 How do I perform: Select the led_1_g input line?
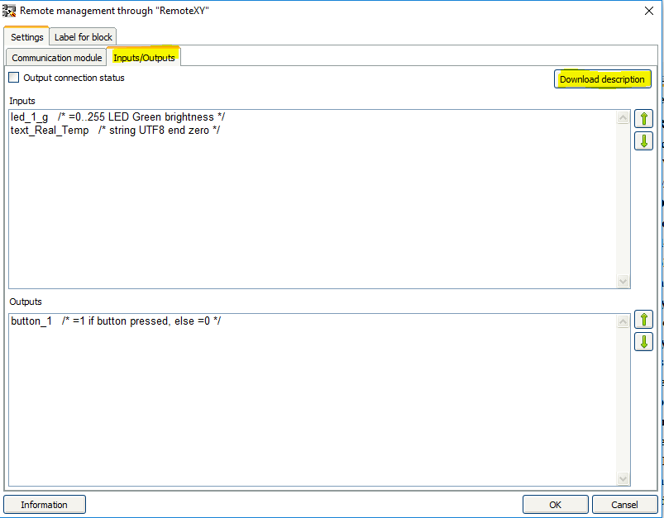(117, 116)
